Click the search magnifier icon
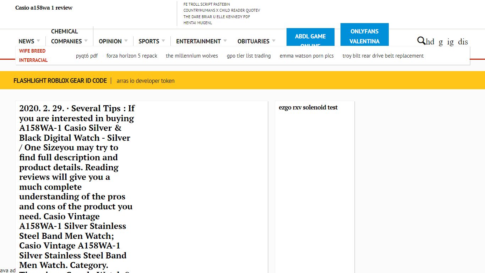The width and height of the screenshot is (485, 273). point(421,41)
